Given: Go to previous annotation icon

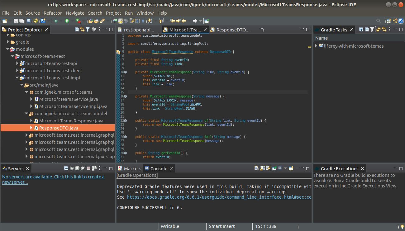Looking at the screenshot, I should pos(161,21).
